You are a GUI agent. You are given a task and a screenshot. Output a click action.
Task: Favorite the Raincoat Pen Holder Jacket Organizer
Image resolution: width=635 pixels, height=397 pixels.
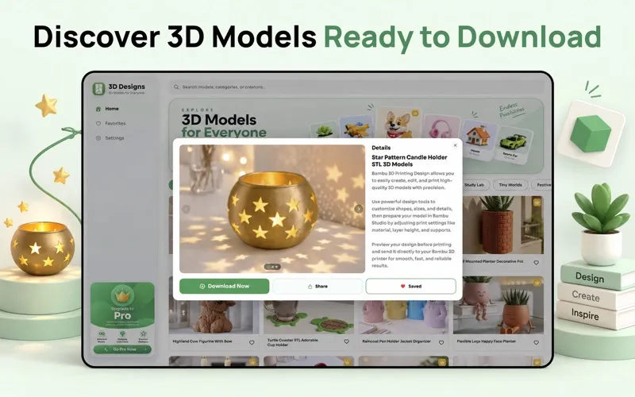(441, 342)
